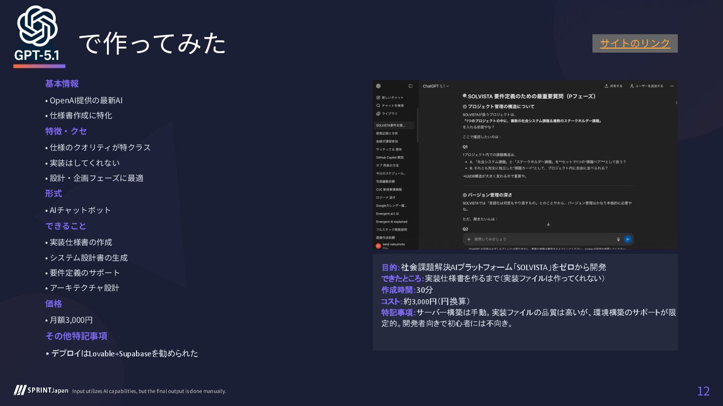
Task: Click the microphone dictation icon
Action: 618,240
